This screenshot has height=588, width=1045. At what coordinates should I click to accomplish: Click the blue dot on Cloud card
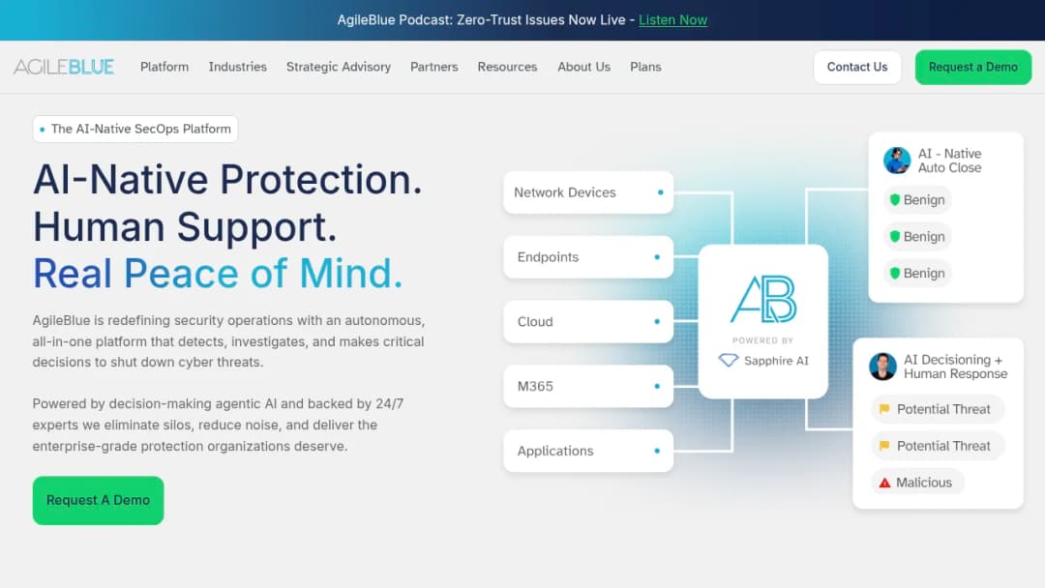pyautogui.click(x=657, y=322)
